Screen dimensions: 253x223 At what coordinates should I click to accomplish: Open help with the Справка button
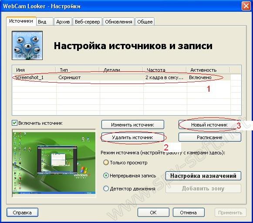click(22, 213)
